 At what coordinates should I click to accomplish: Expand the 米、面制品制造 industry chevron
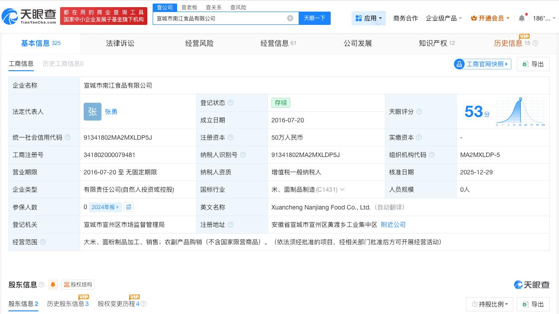[x=342, y=189]
